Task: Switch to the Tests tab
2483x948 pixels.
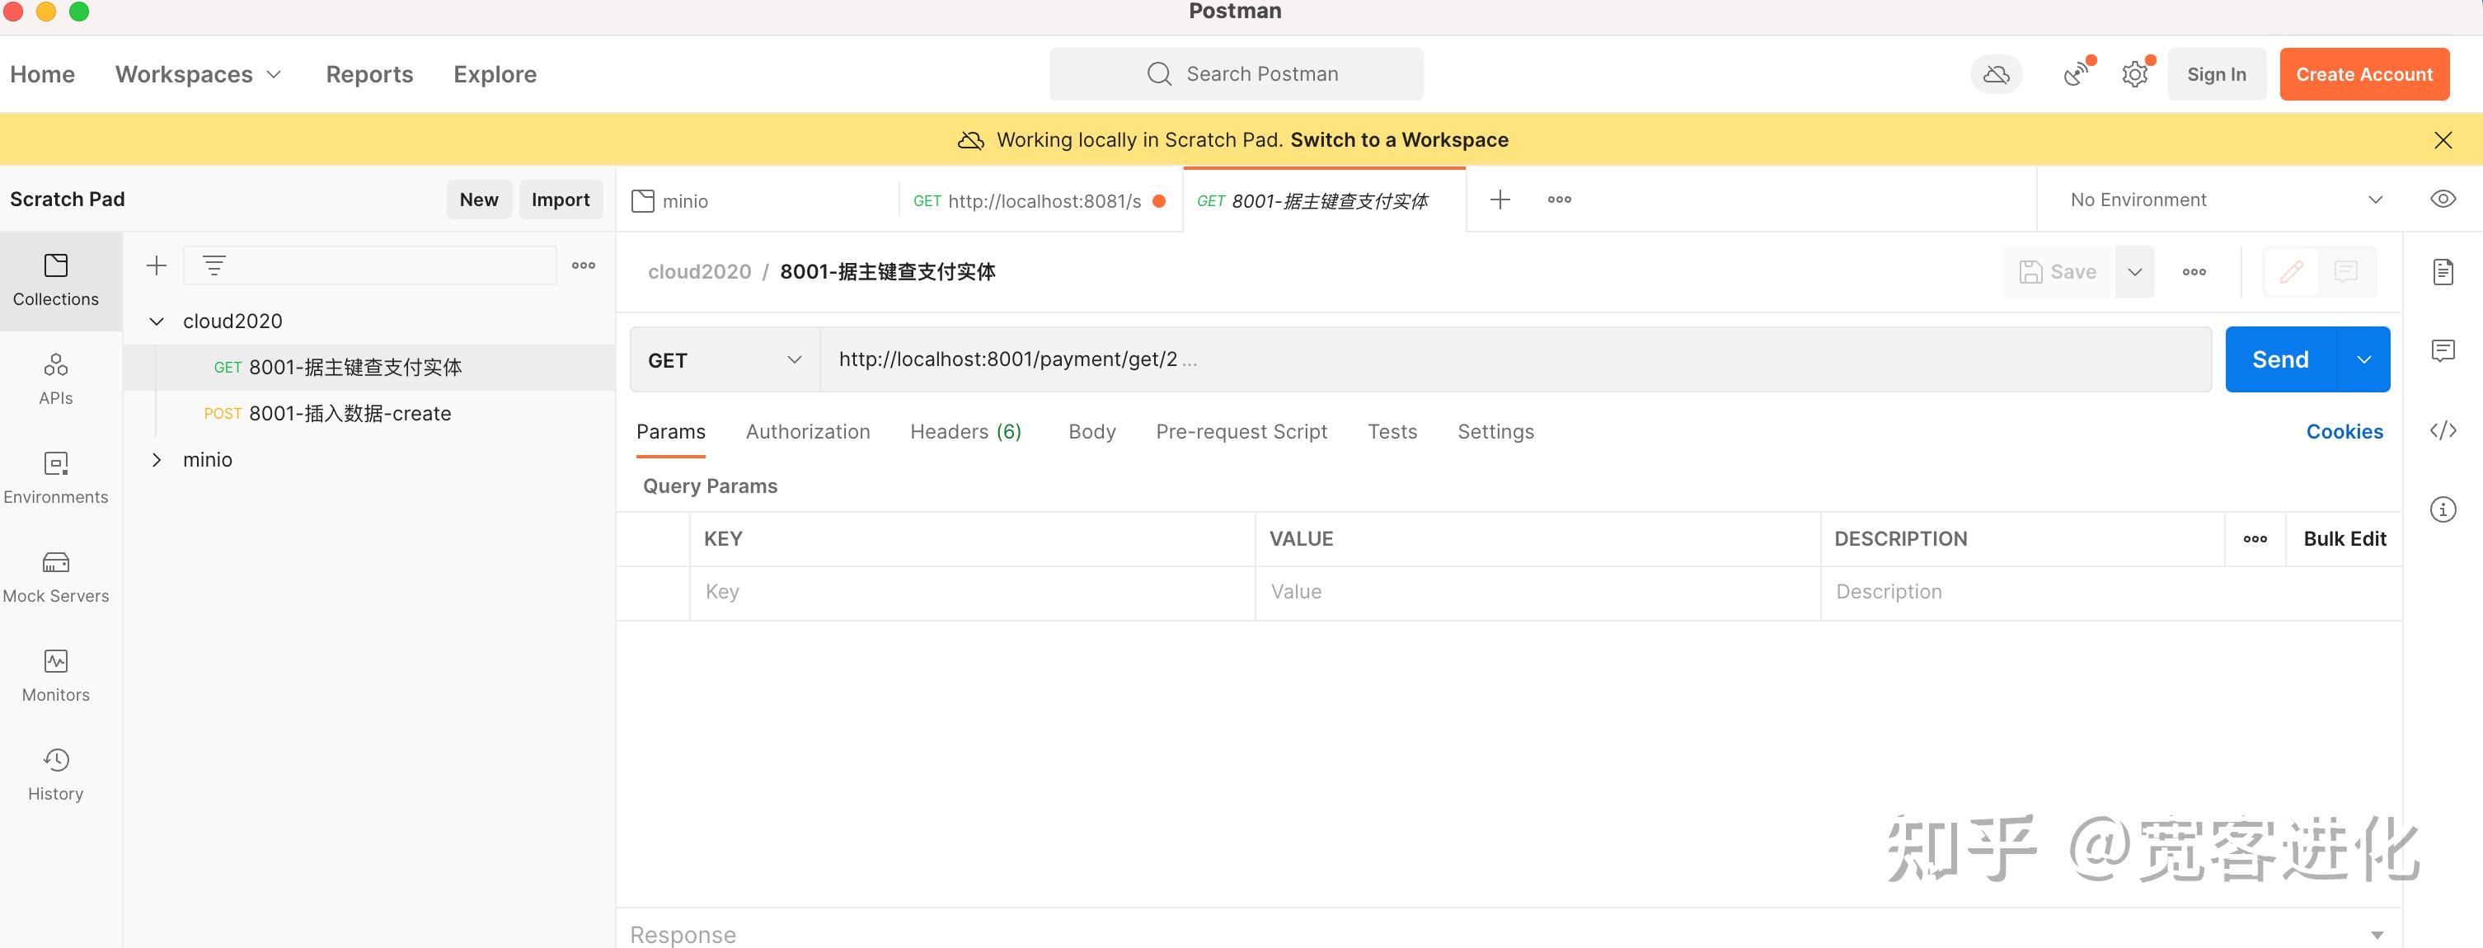Action: 1392,432
